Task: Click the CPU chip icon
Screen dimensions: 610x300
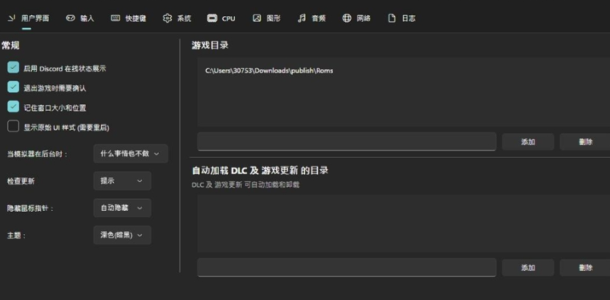Action: 212,18
